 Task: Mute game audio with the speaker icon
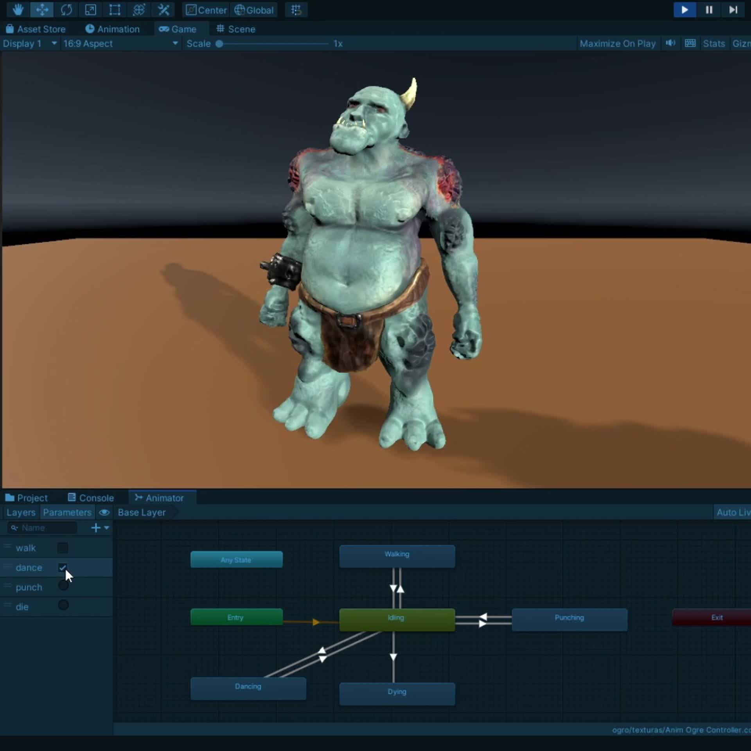(670, 43)
